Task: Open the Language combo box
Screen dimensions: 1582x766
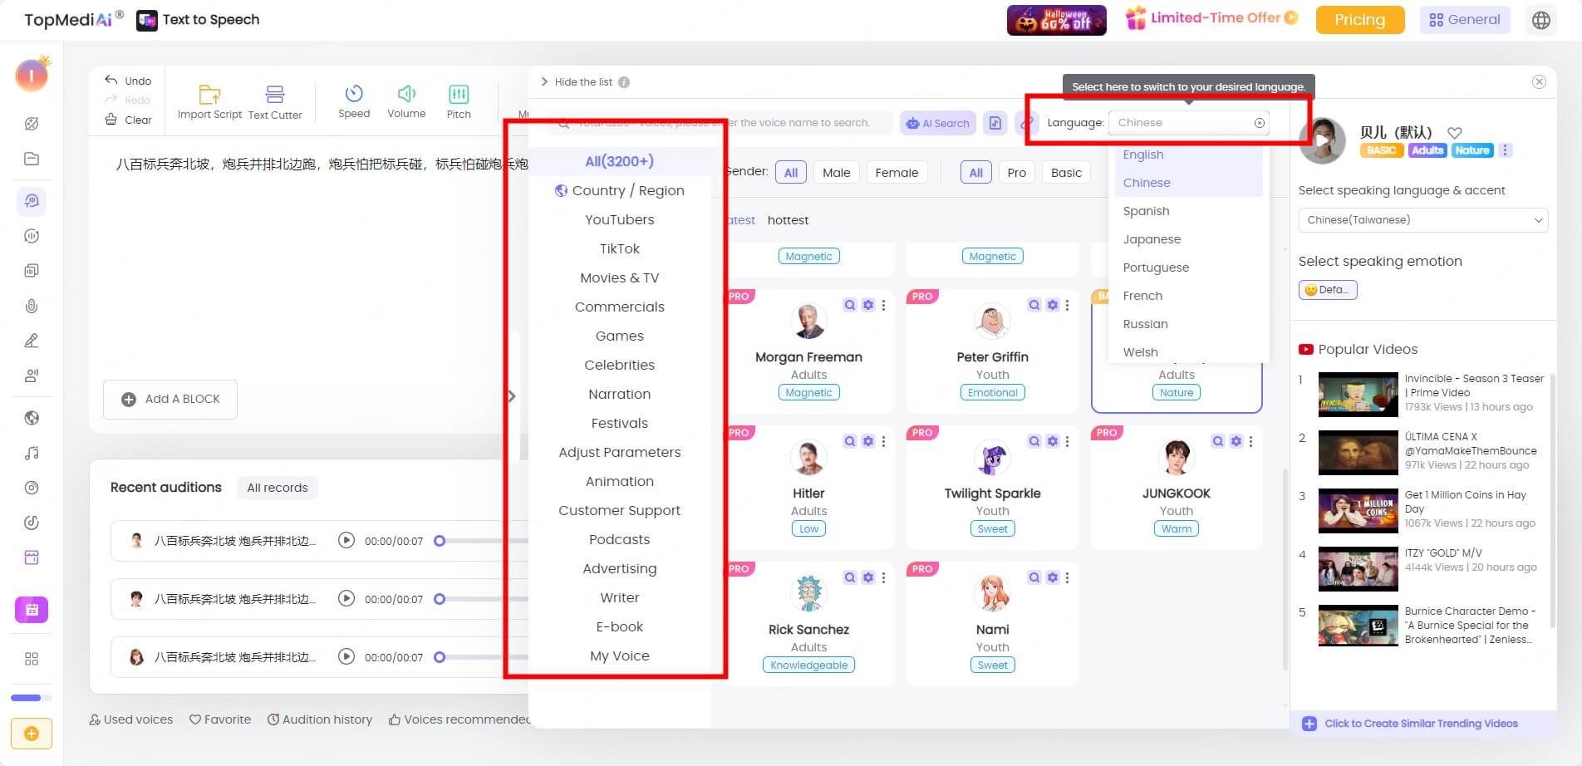Action: 1188,123
